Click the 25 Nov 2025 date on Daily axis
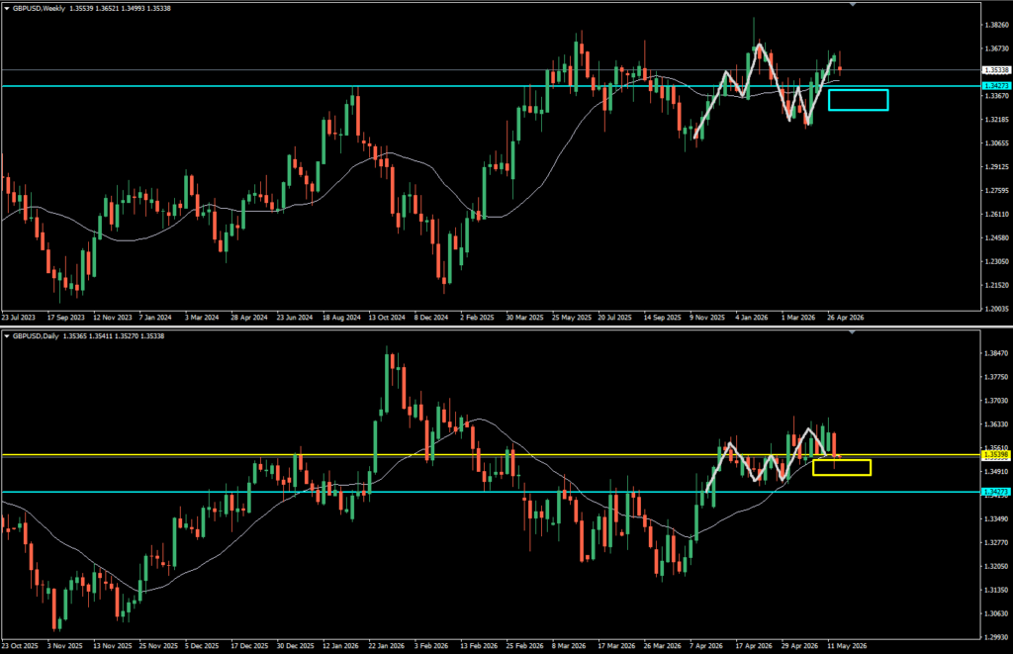1013x654 pixels. 158,646
